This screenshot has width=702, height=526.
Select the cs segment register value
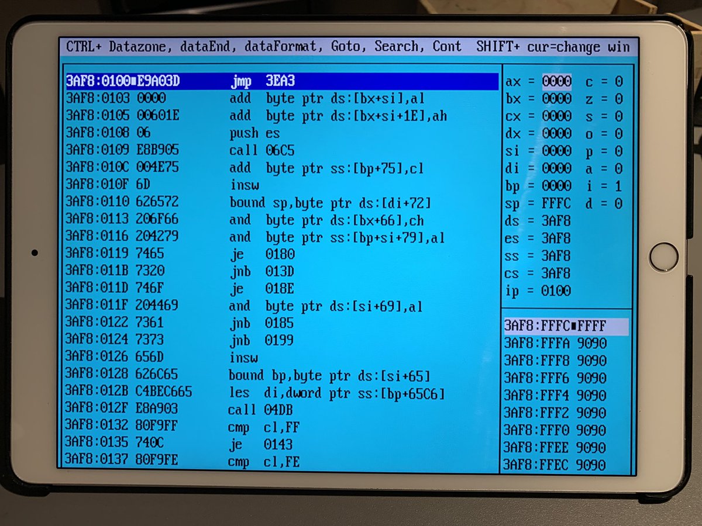557,274
